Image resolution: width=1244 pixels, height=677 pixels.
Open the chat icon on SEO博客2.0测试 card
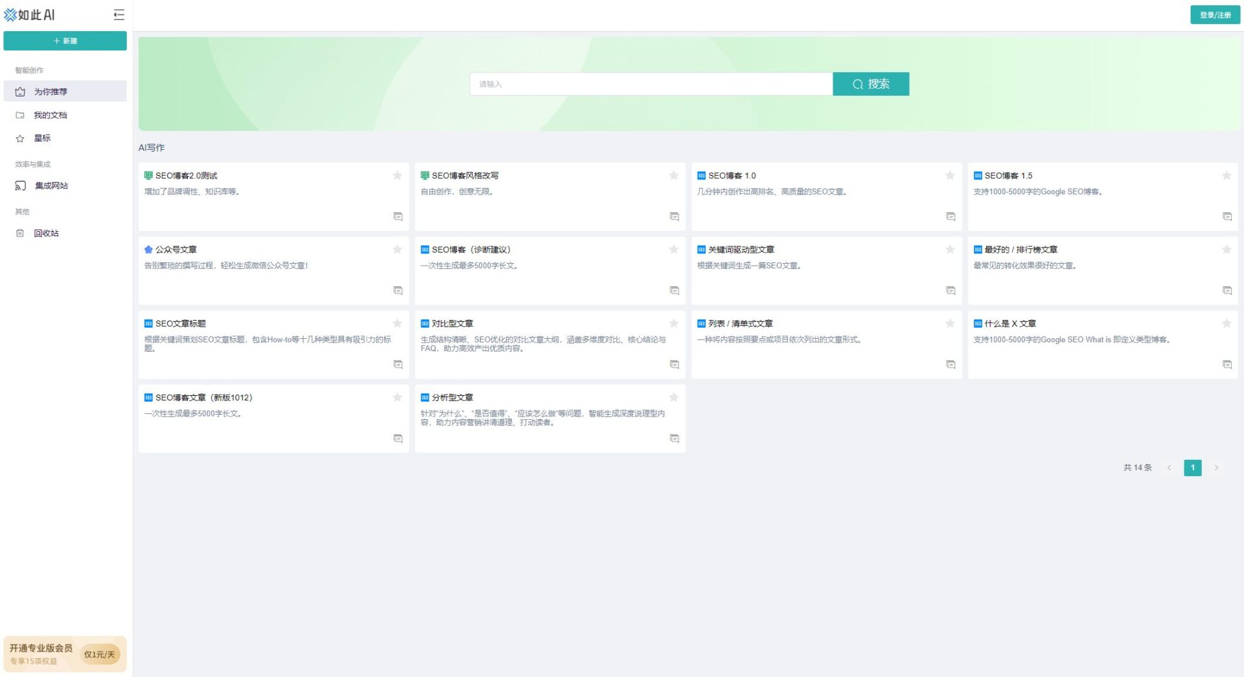[398, 216]
